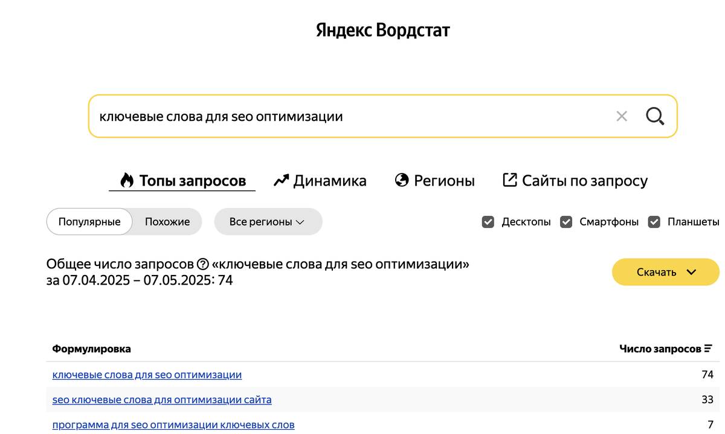This screenshot has width=725, height=434.
Task: Click the Формулировка column header
Action: click(91, 349)
